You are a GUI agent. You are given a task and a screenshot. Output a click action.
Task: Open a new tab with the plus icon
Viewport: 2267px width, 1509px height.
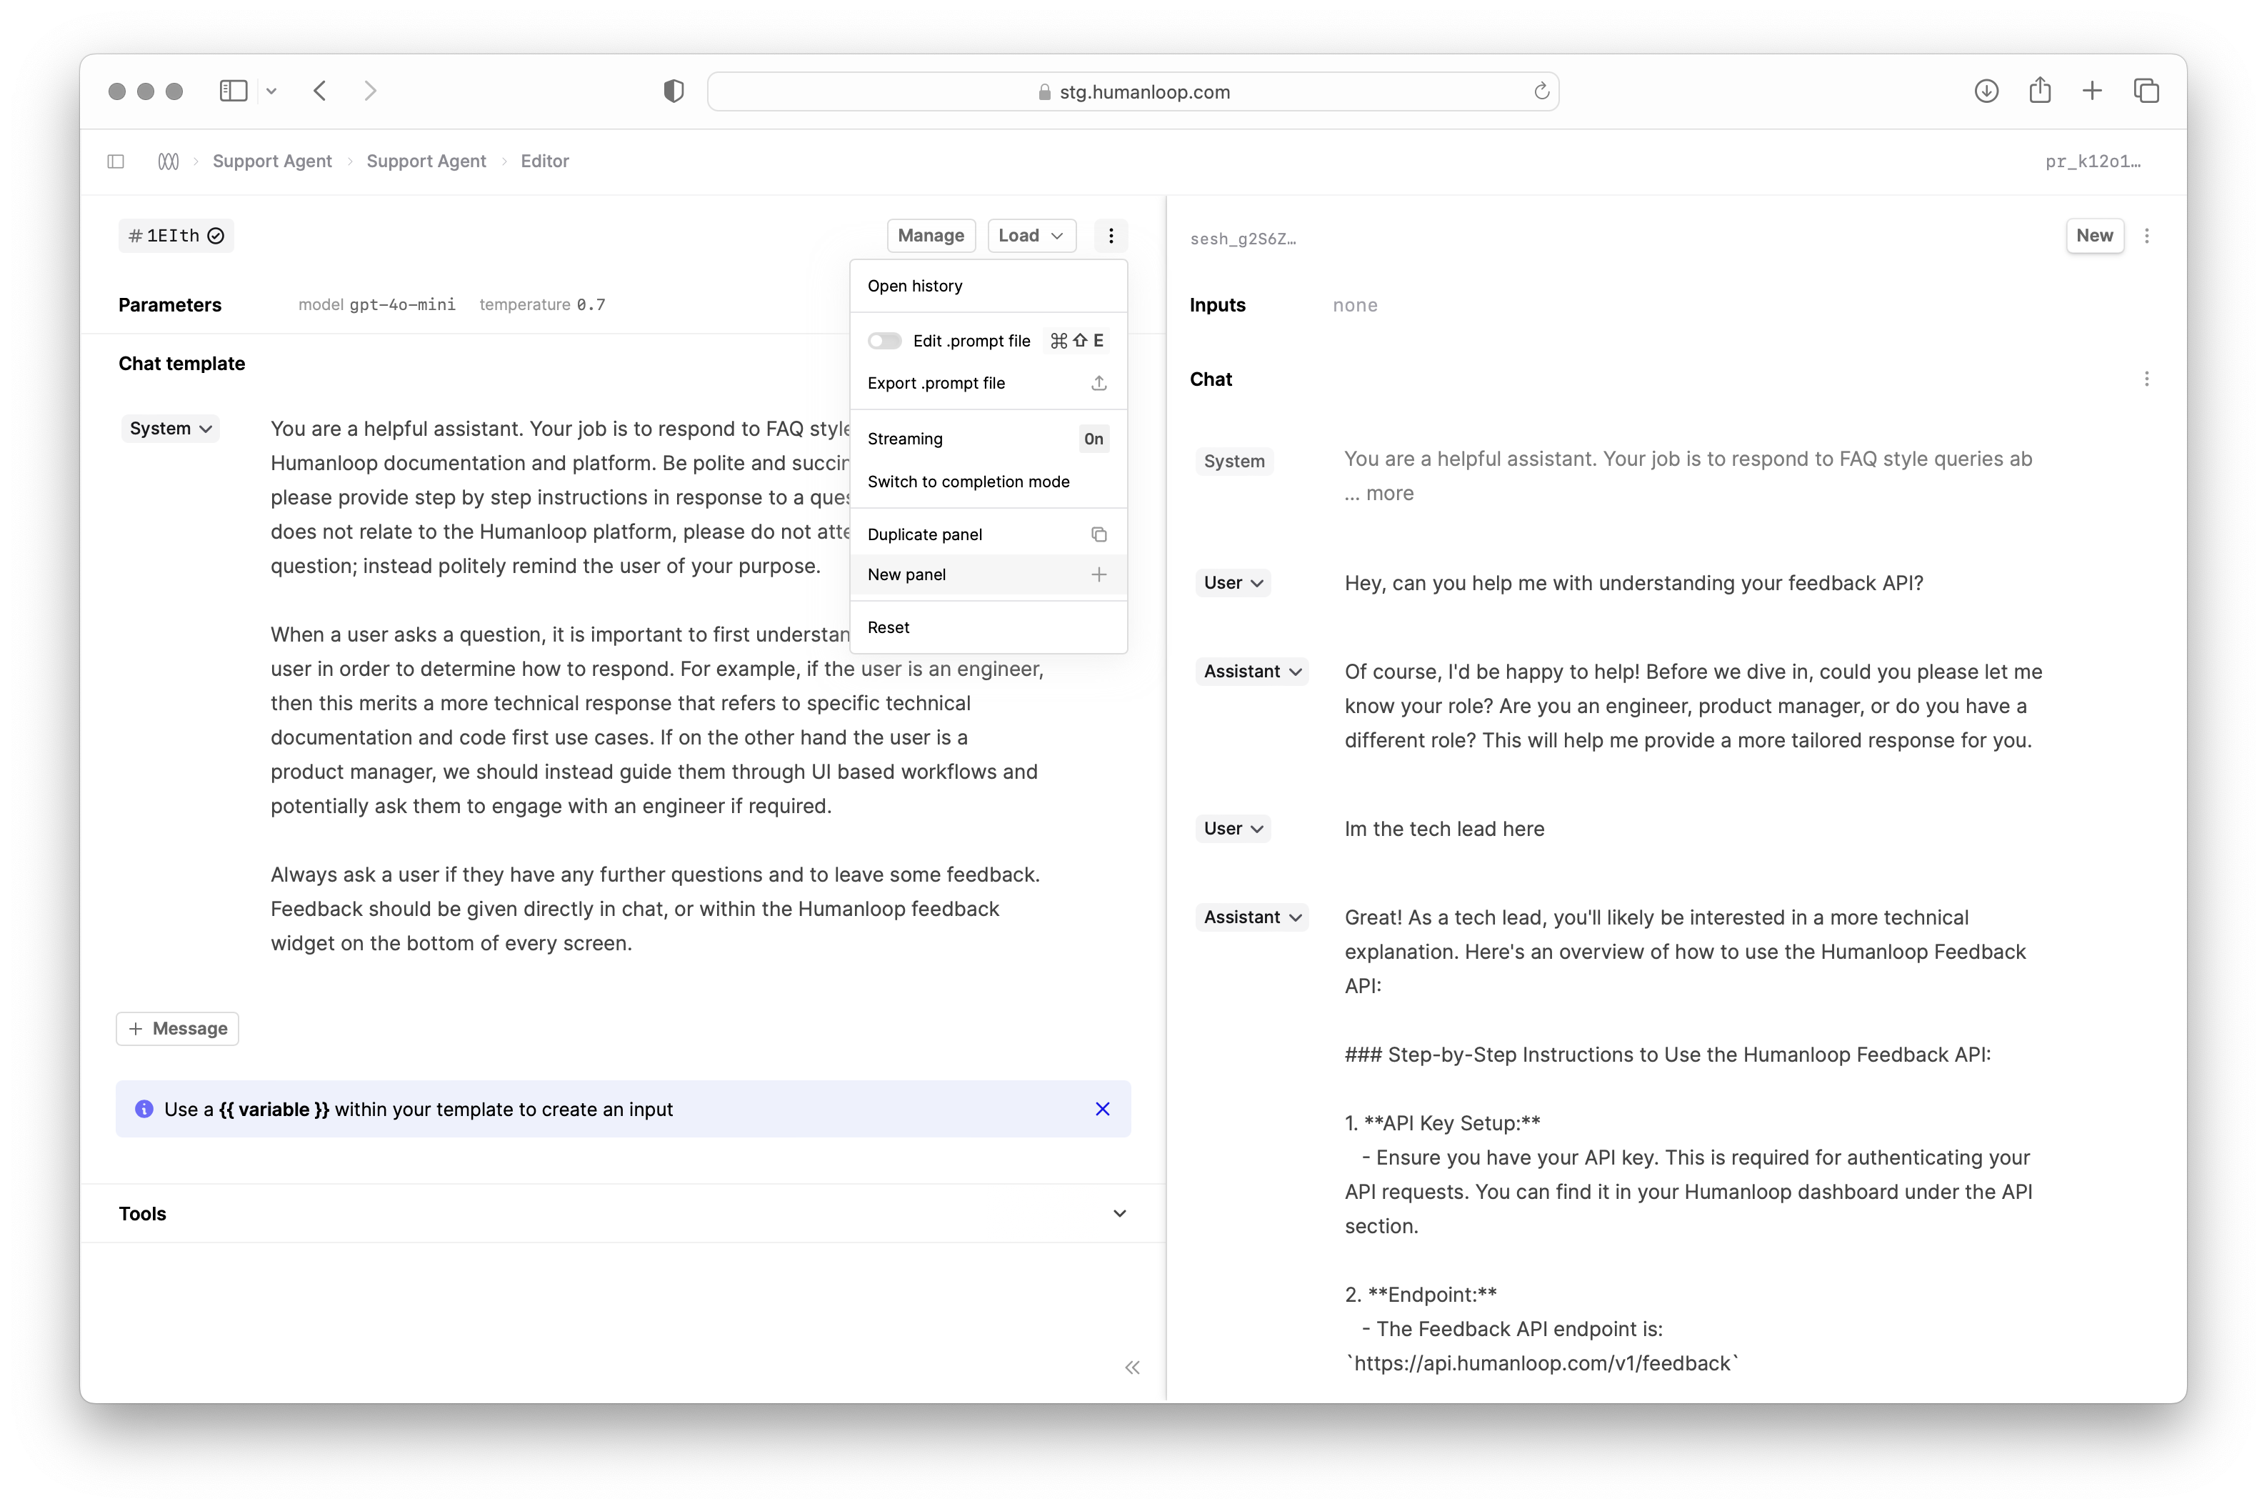tap(2092, 91)
